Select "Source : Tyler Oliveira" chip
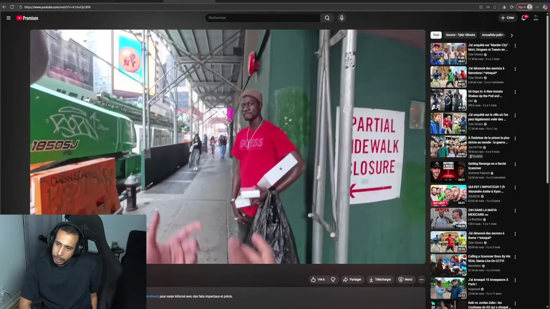This screenshot has height=309, width=550. 461,35
